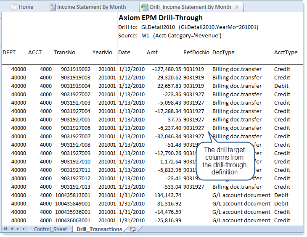The image size is (307, 237).
Task: Select the RefDocNo column header
Action: pyautogui.click(x=196, y=53)
